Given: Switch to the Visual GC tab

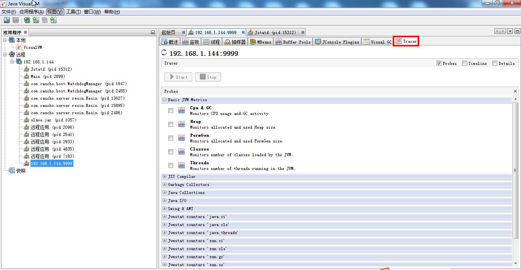Looking at the screenshot, I should click(377, 42).
